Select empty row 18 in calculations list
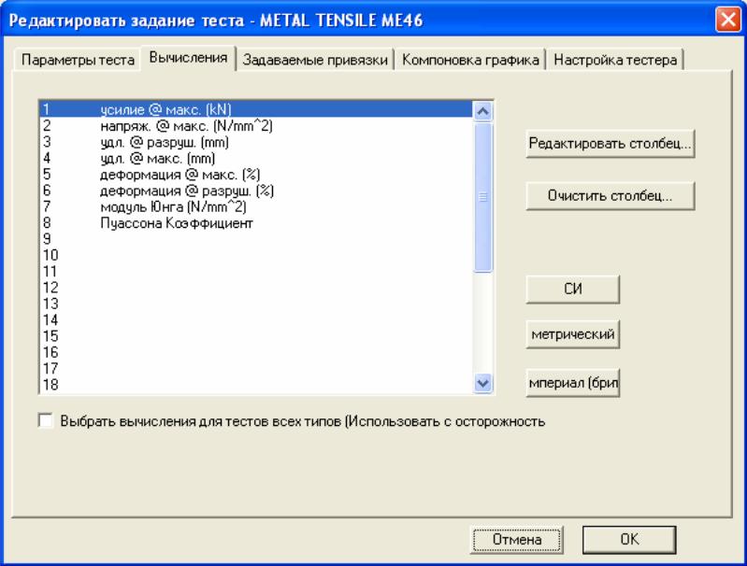The image size is (747, 566). [x=256, y=384]
